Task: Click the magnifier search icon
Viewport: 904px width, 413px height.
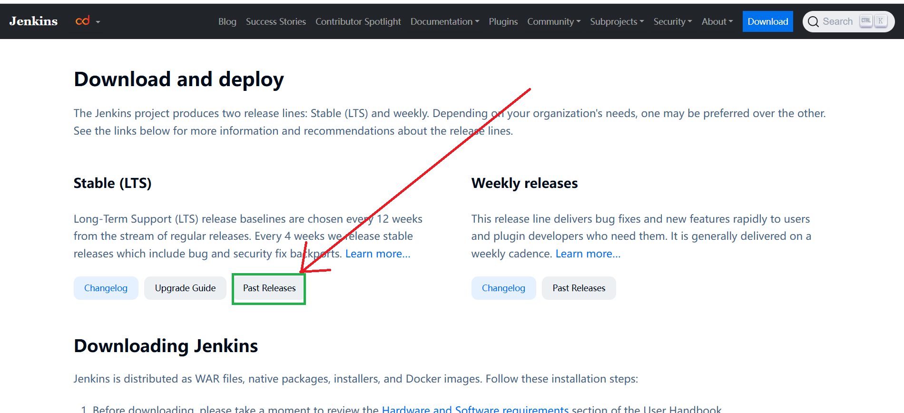Action: pyautogui.click(x=813, y=21)
